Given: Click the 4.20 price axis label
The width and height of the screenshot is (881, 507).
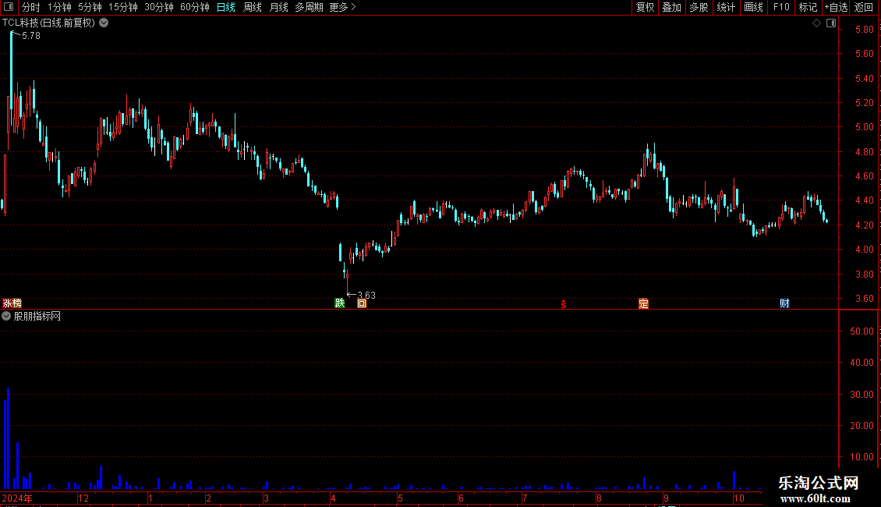Looking at the screenshot, I should coord(864,225).
